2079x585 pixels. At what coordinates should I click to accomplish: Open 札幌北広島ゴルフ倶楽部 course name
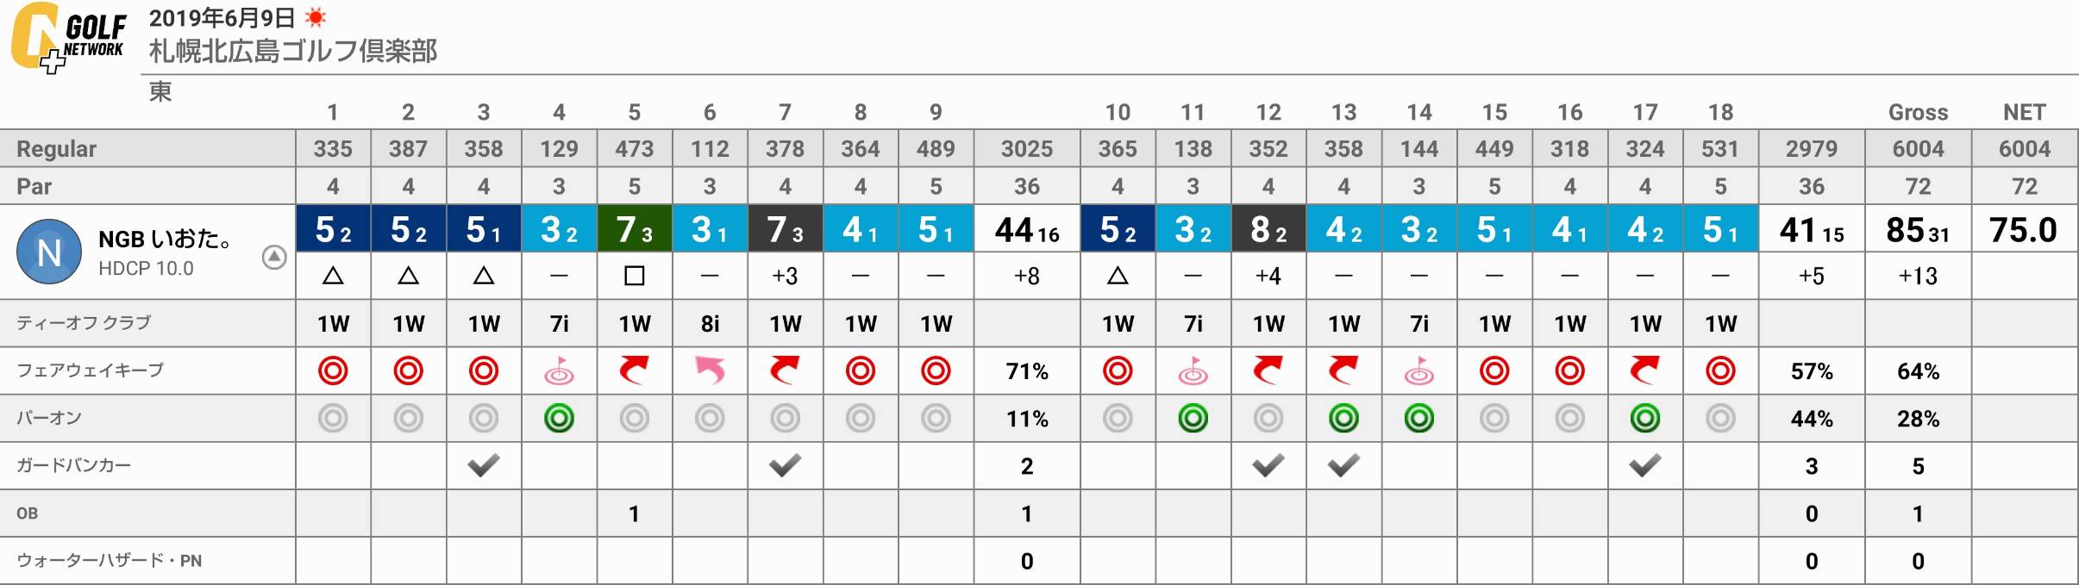293,51
